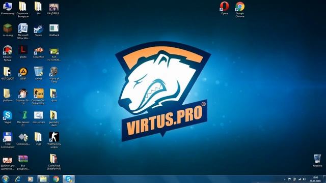Open Internet Explorer from the taskbar
326x183 pixels.
tap(18, 179)
